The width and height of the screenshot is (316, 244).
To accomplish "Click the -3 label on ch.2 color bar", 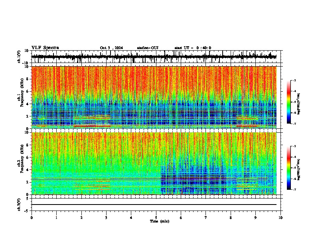I will pos(294,146).
